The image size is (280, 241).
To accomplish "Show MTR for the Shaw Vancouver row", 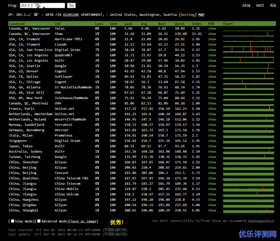I will pos(212,34).
